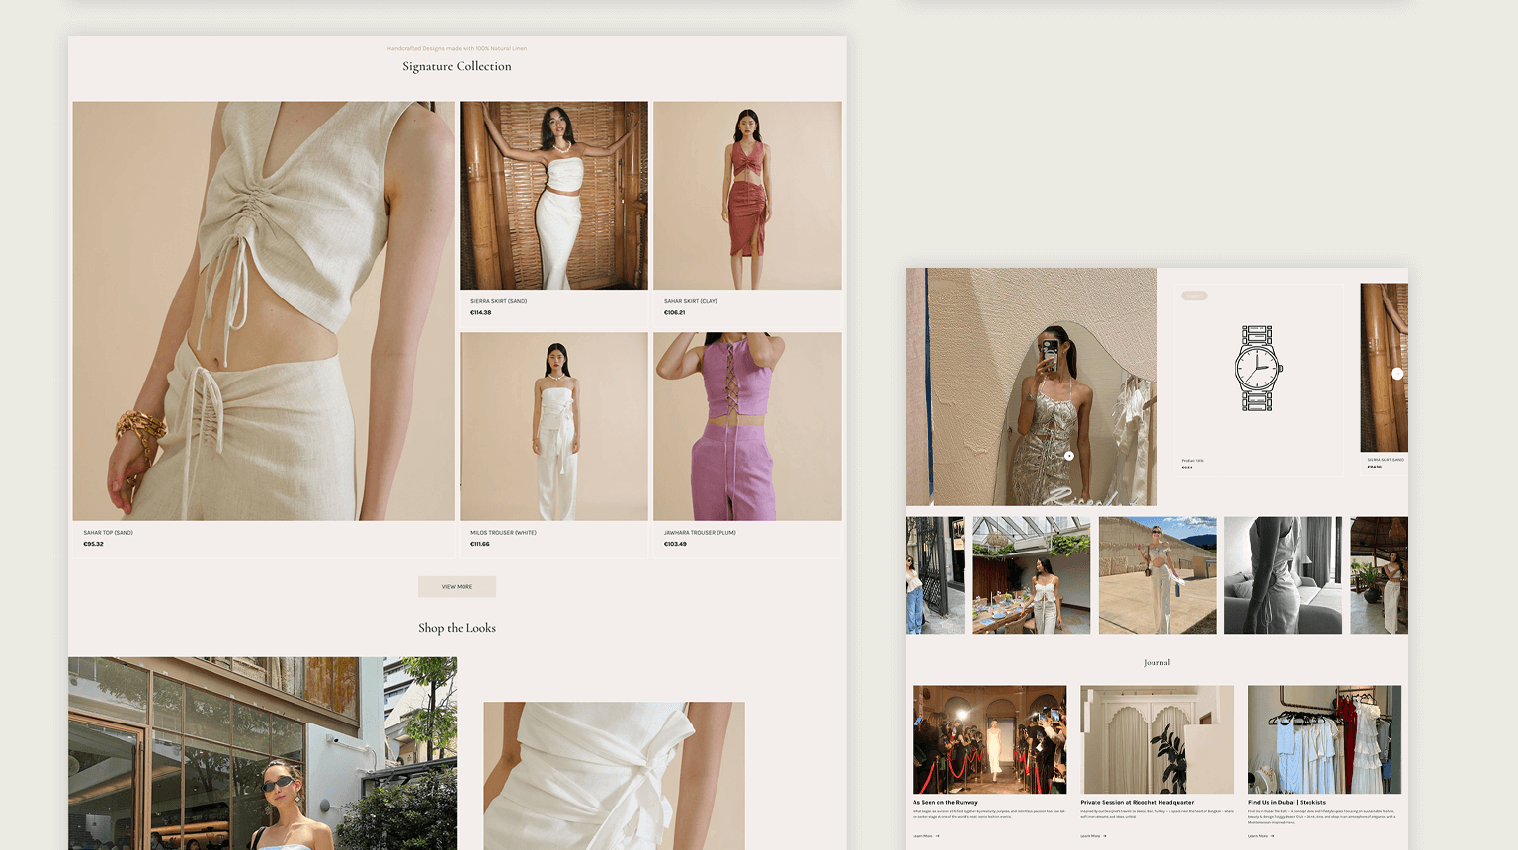
Task: Click the €103.49 price
Action: (675, 544)
